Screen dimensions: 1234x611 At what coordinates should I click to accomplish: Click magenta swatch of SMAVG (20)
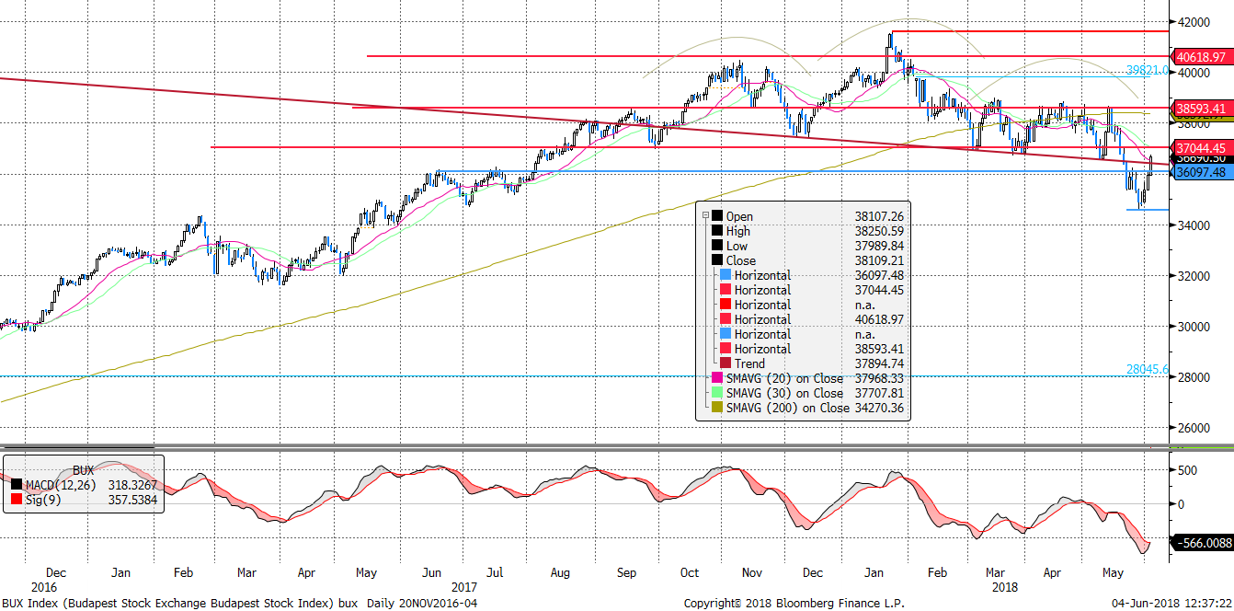tap(716, 378)
